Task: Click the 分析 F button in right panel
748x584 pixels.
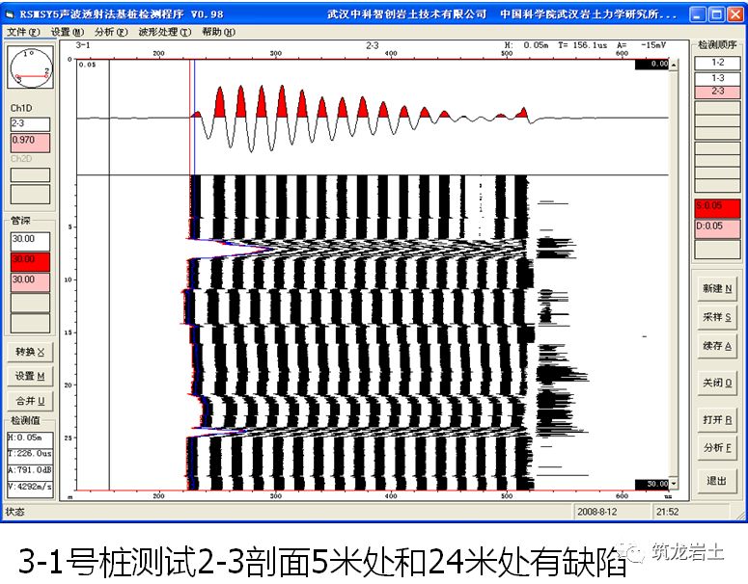Action: pyautogui.click(x=716, y=447)
